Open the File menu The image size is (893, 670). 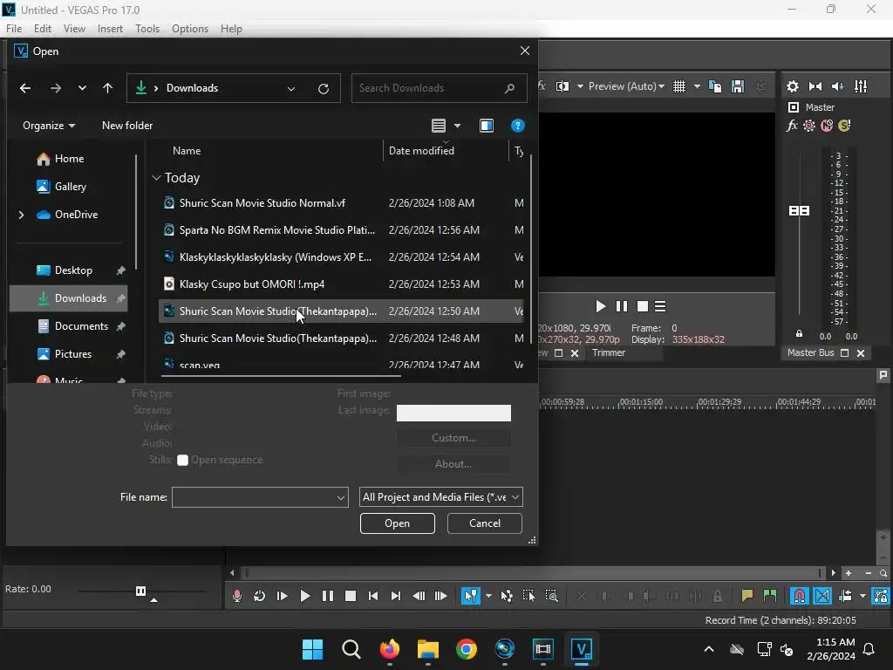click(x=14, y=29)
